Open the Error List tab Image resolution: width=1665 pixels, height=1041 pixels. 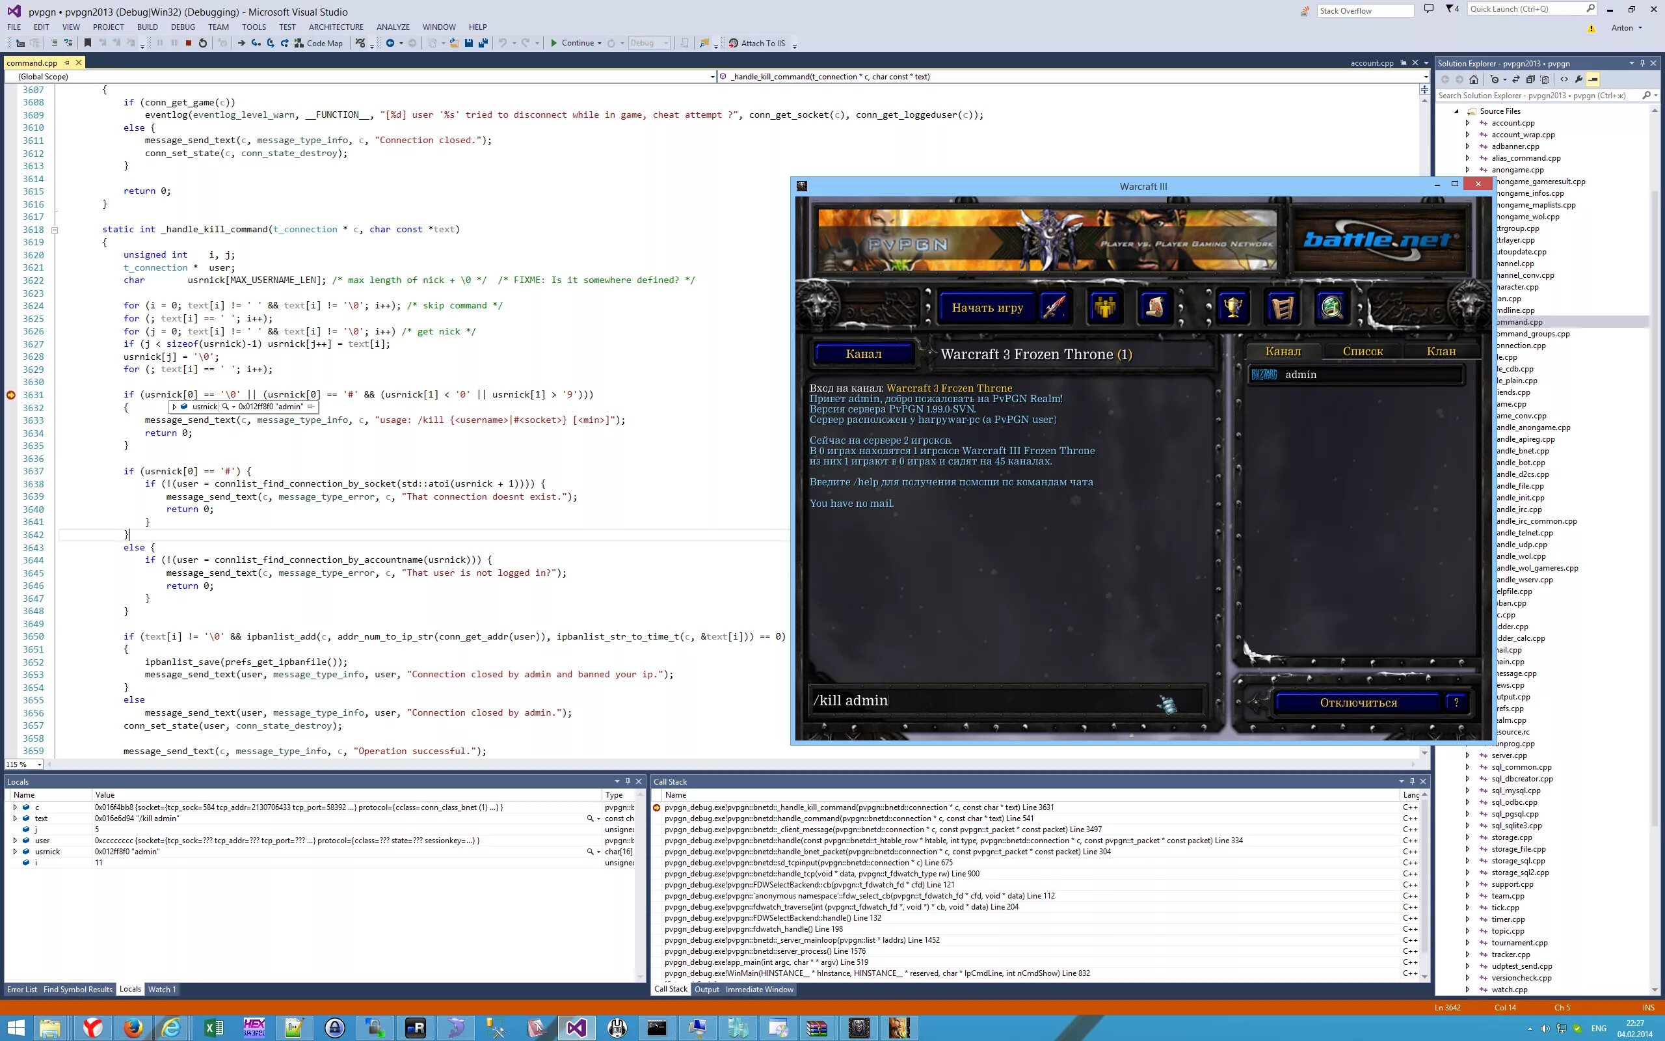point(22,990)
